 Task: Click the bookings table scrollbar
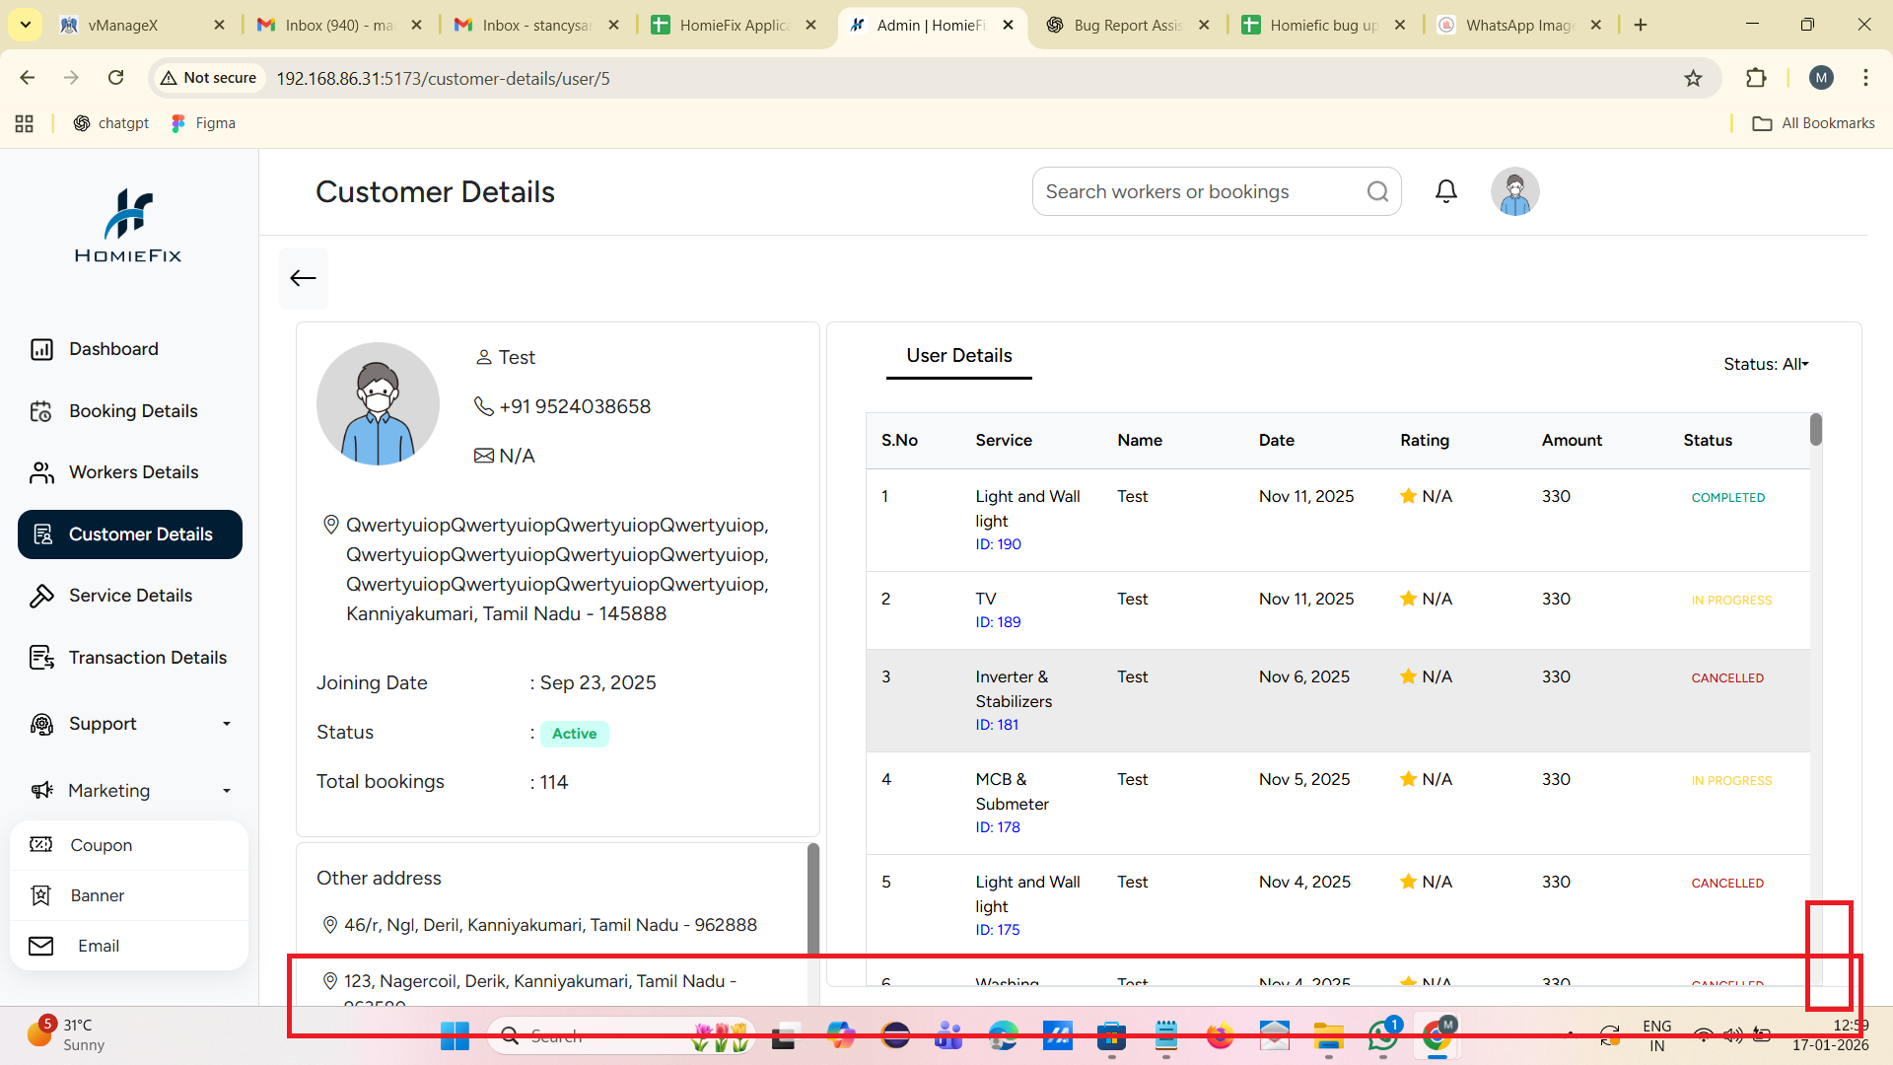coord(1815,430)
